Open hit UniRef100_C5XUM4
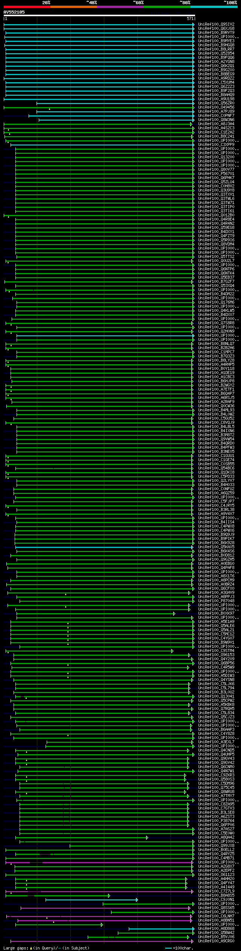 click(216, 82)
